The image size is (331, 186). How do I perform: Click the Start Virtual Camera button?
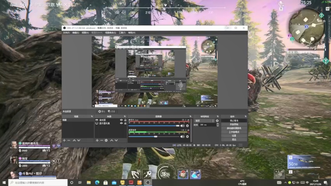click(x=234, y=128)
